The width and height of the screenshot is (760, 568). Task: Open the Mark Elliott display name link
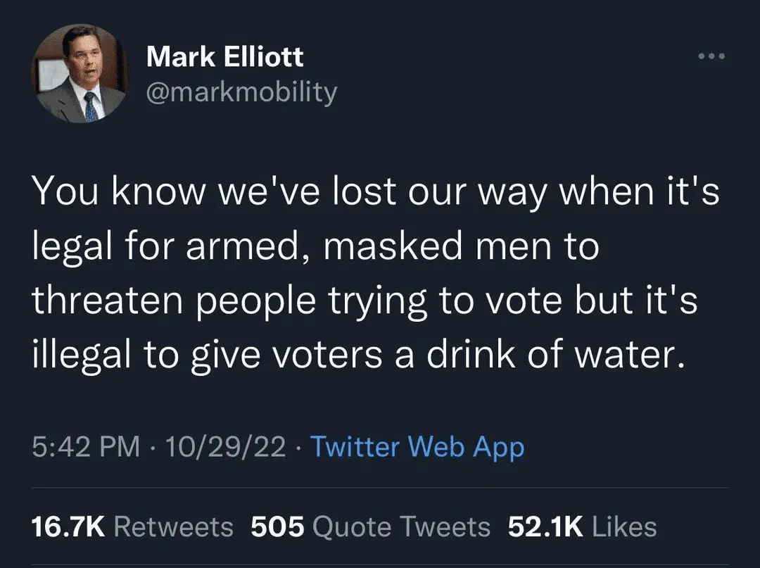[x=224, y=56]
